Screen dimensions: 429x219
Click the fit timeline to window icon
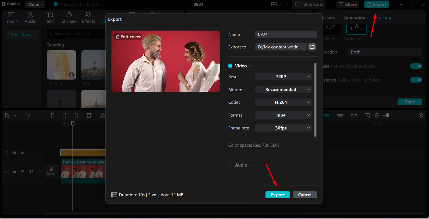coord(367,115)
